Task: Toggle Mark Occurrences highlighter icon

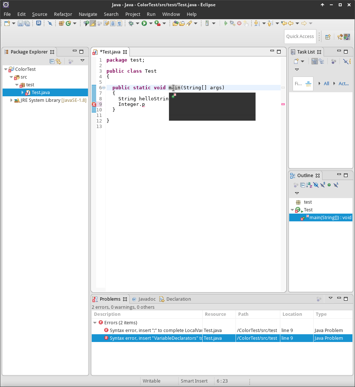Action: (93, 24)
